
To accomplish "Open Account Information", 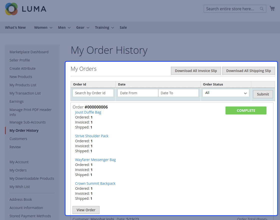I will pos(26,208).
